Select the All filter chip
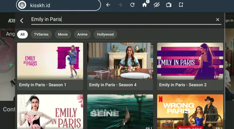This screenshot has width=234, height=129. (x=22, y=34)
